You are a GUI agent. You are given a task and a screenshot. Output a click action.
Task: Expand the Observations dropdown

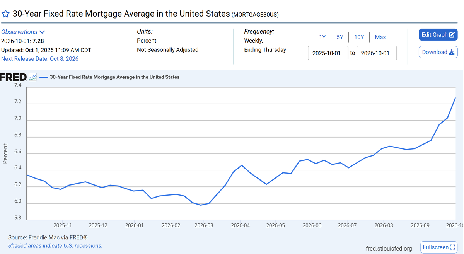(x=23, y=32)
